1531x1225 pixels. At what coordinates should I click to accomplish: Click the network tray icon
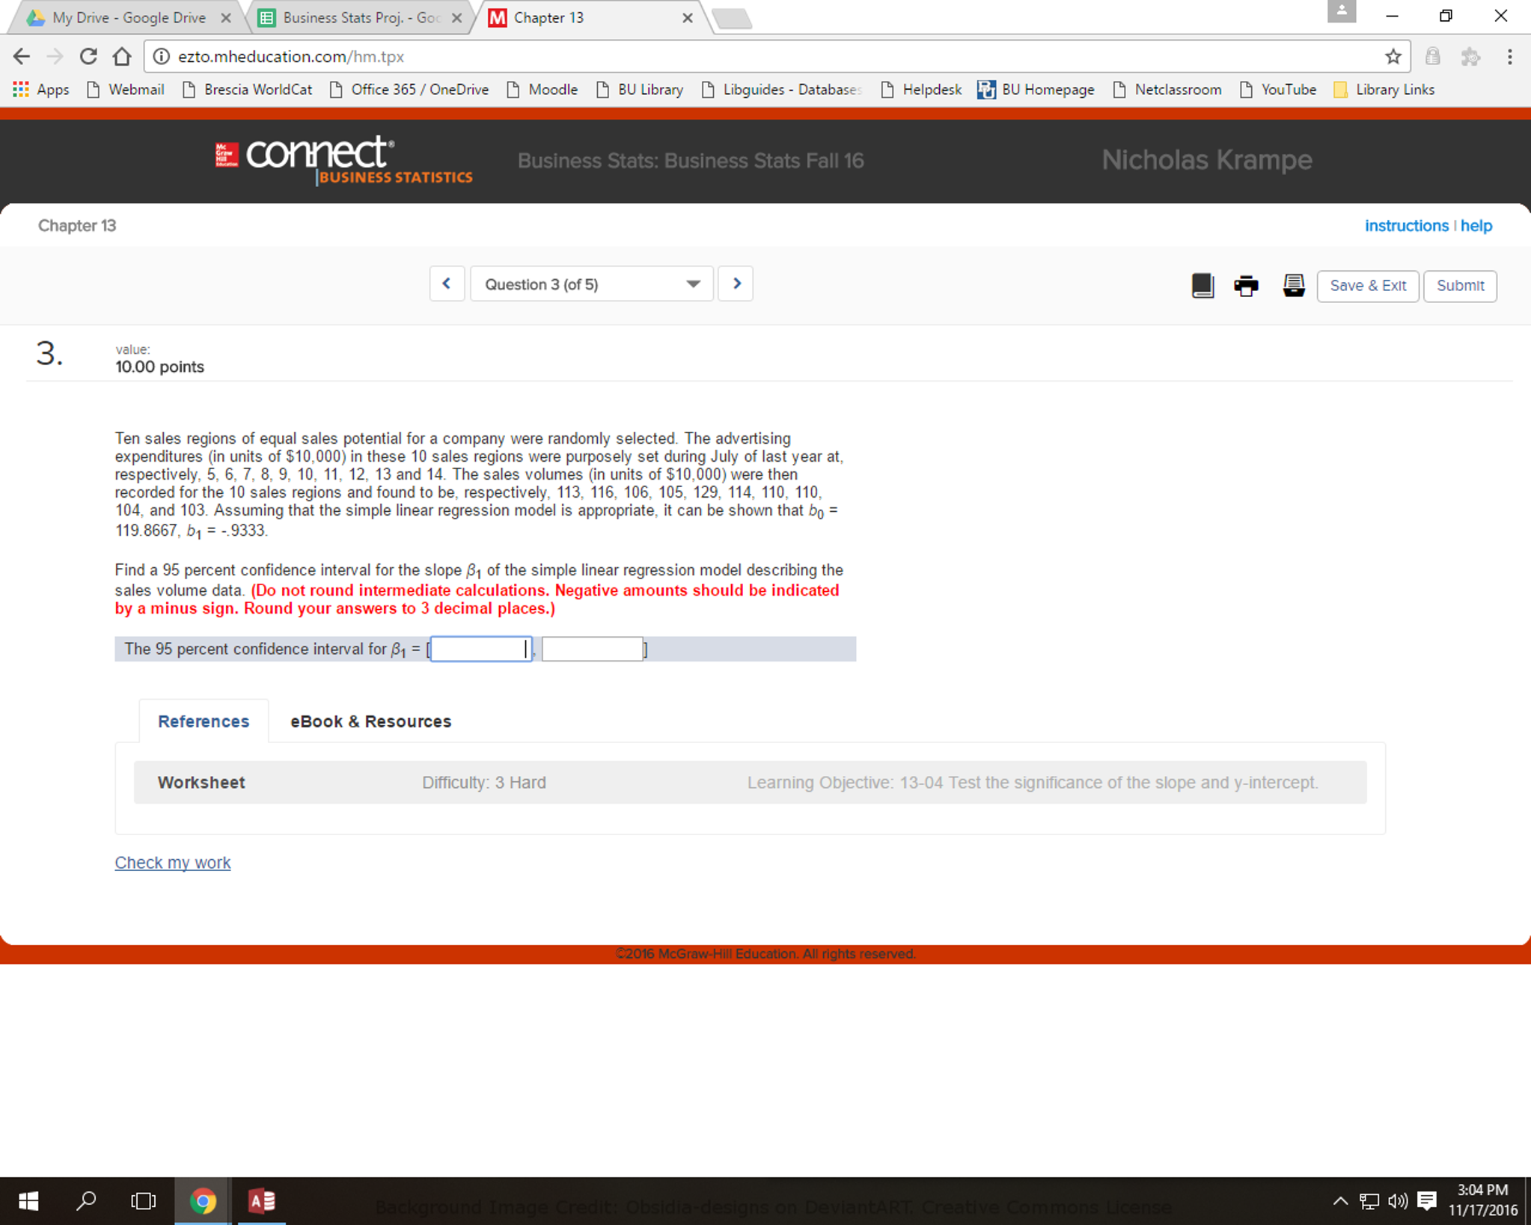[x=1369, y=1201]
